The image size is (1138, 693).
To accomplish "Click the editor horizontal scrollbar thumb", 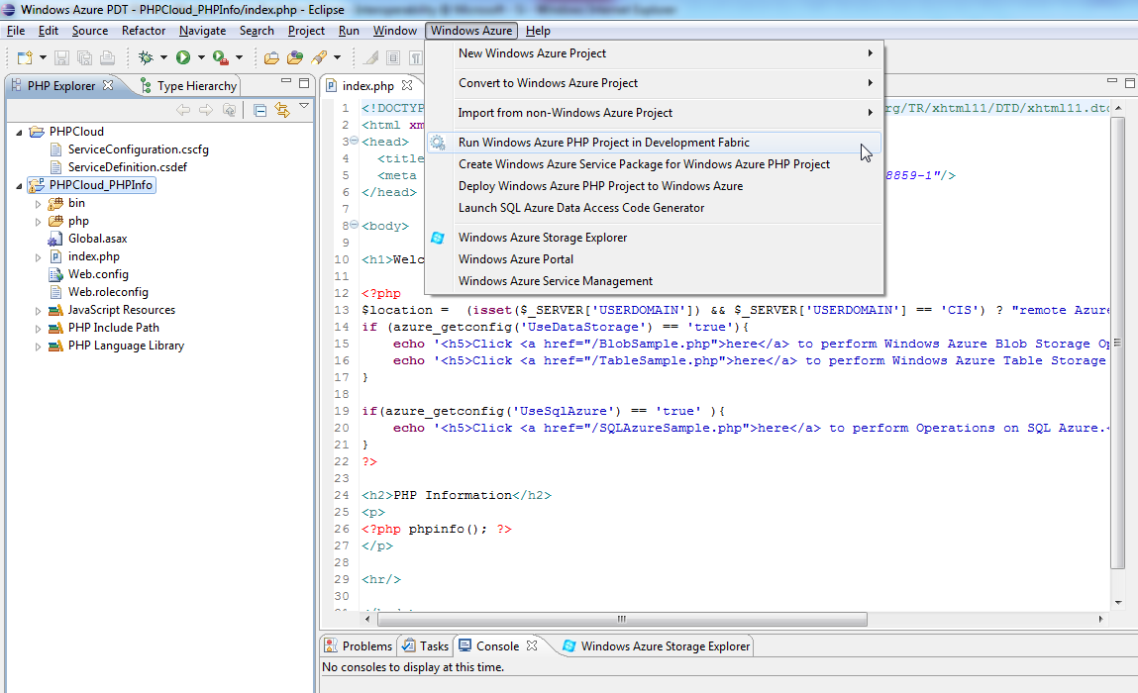I will pos(622,619).
